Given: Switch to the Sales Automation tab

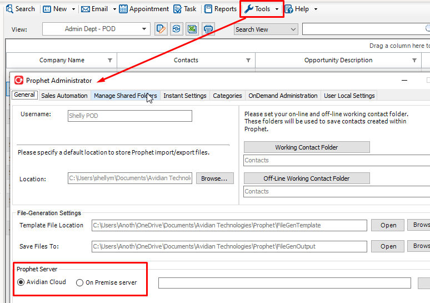Looking at the screenshot, I should [x=64, y=96].
